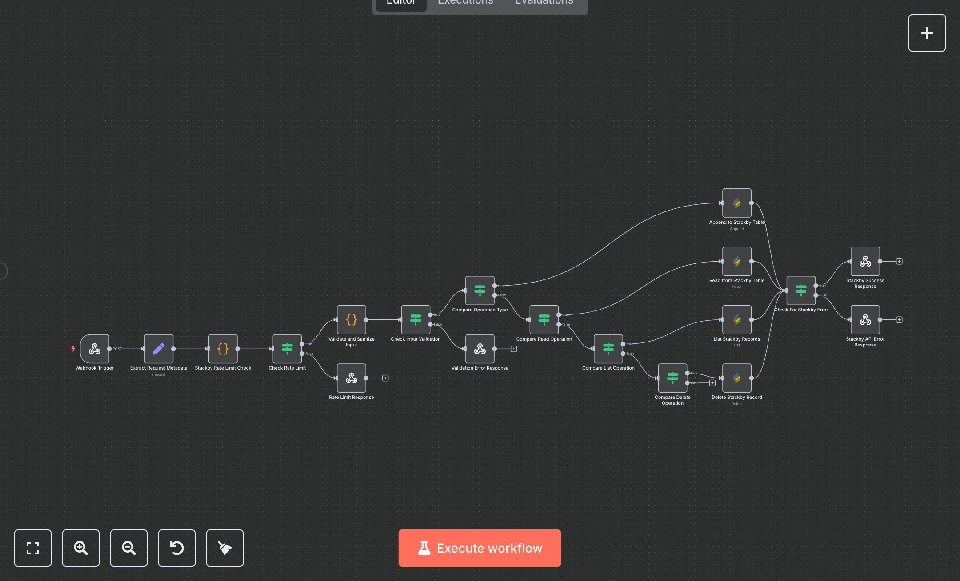Open the Compare Delete Operation node
The width and height of the screenshot is (960, 581).
click(672, 378)
